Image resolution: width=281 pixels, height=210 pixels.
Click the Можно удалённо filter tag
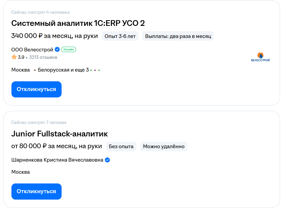(164, 146)
